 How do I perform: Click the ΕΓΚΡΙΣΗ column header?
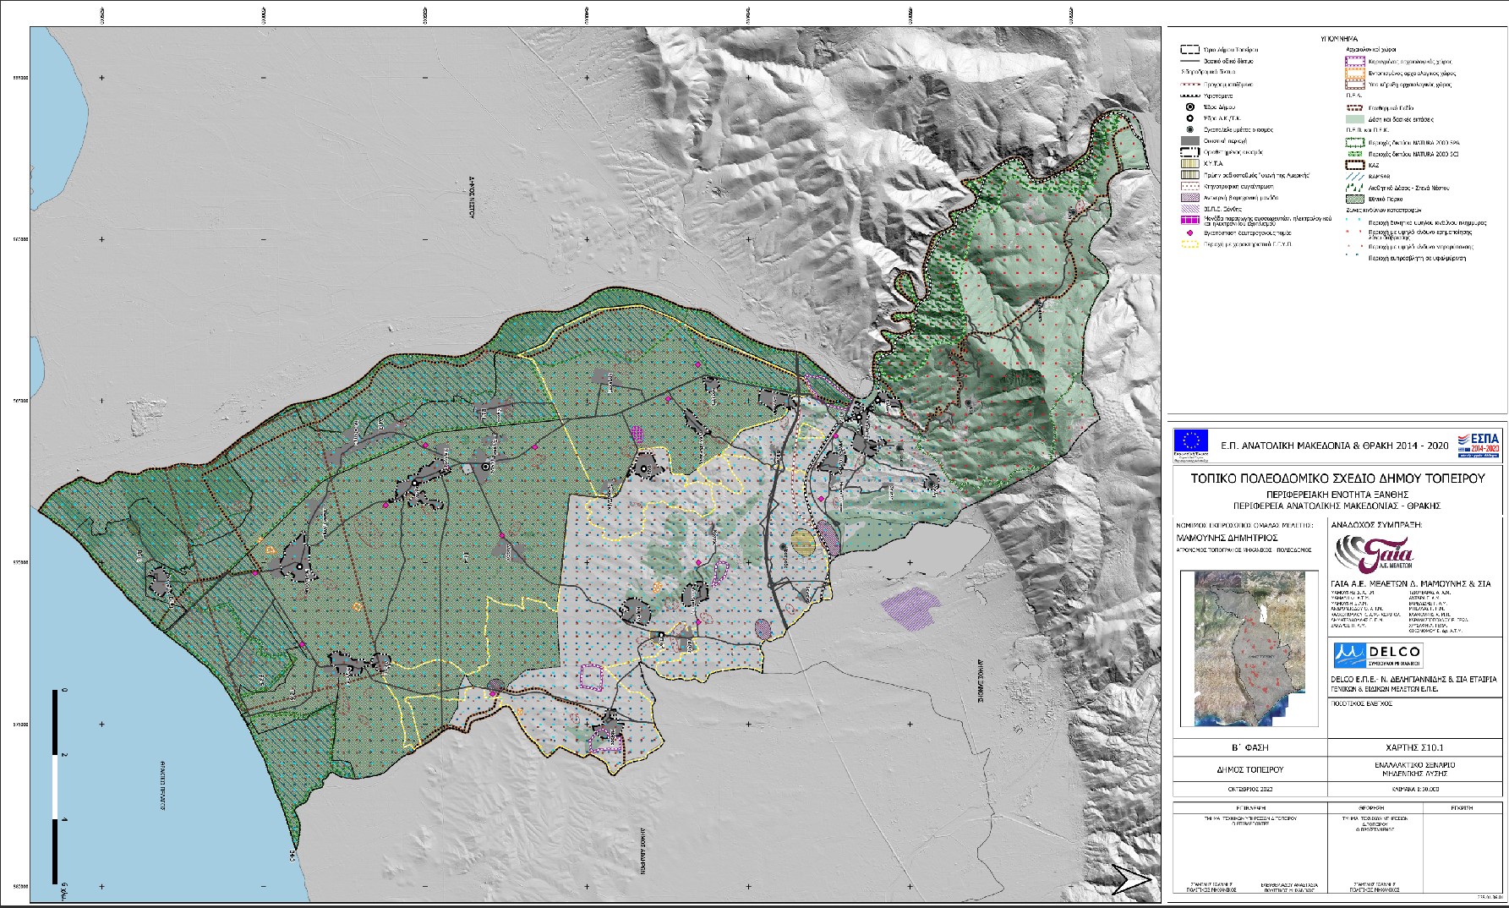[1463, 808]
